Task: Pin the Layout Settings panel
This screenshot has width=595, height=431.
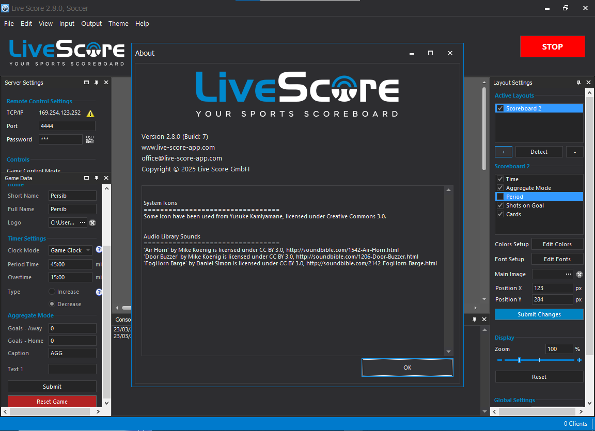Action: 578,83
